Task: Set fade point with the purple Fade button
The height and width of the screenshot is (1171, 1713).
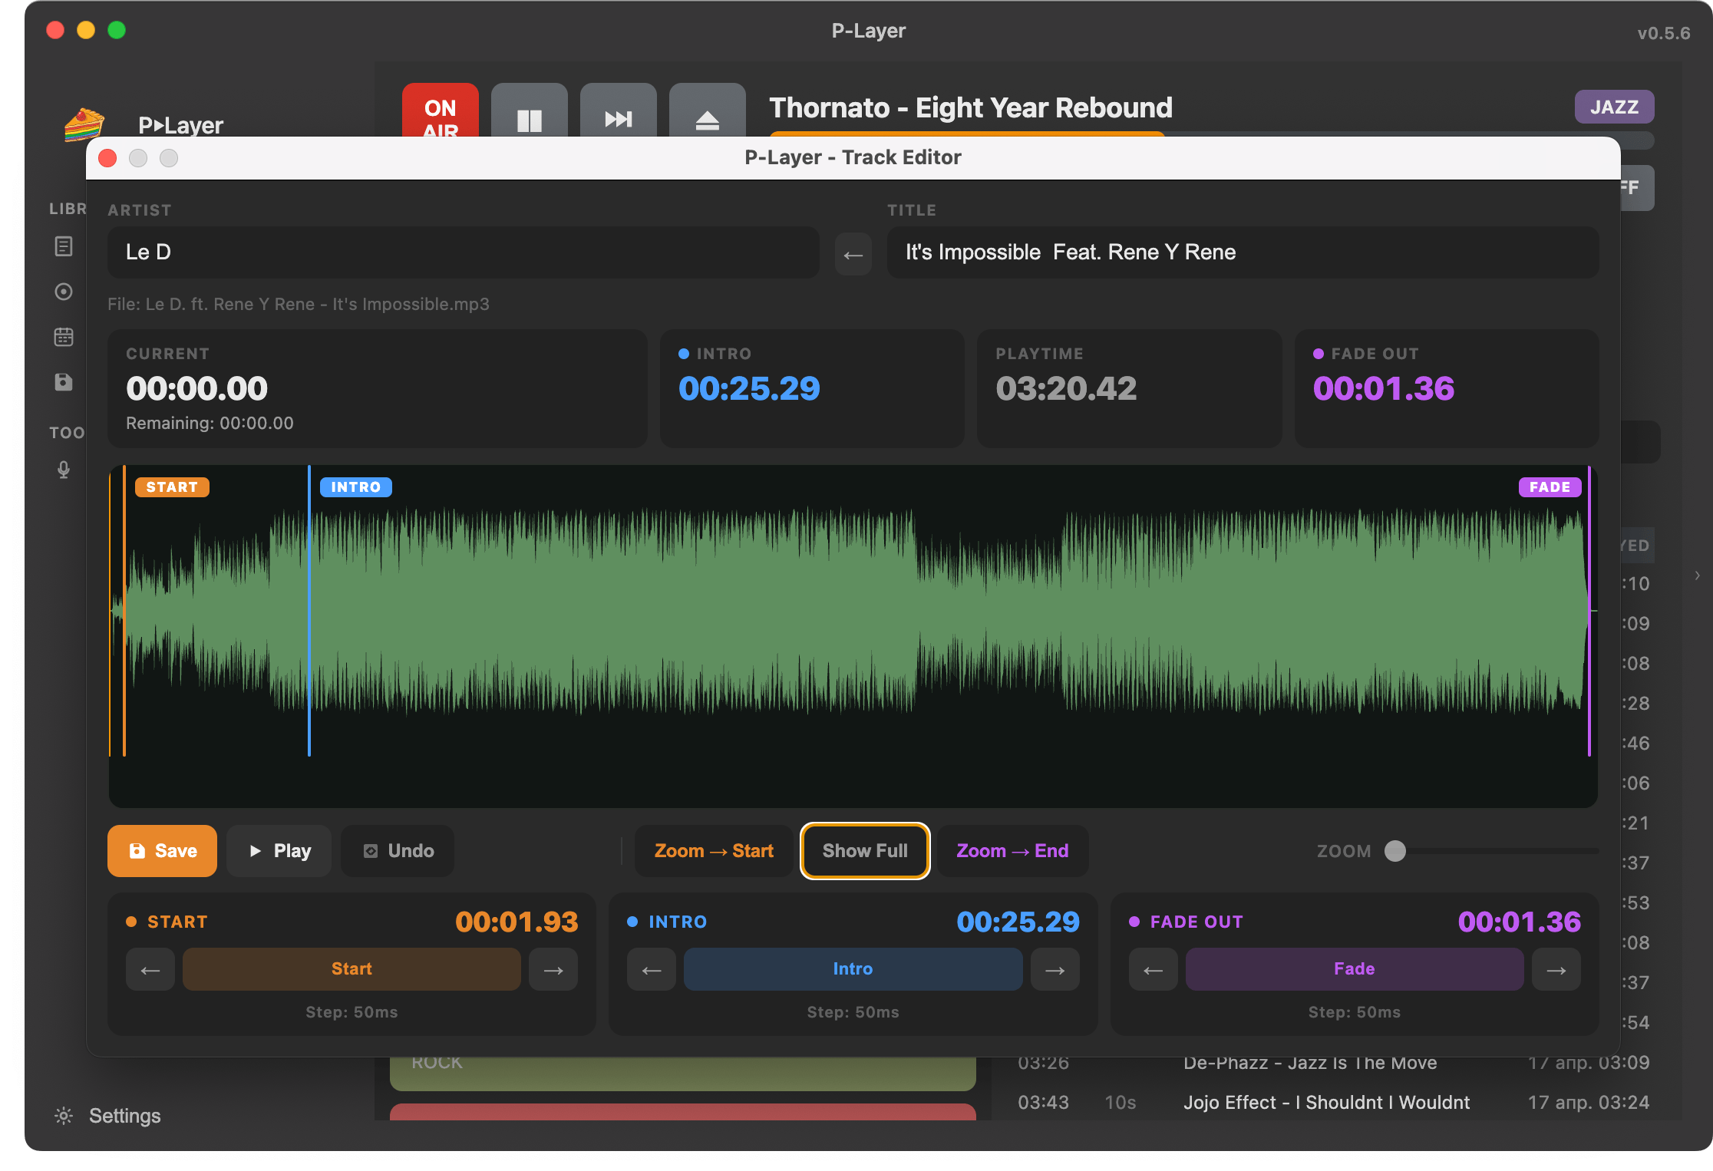Action: (1355, 969)
